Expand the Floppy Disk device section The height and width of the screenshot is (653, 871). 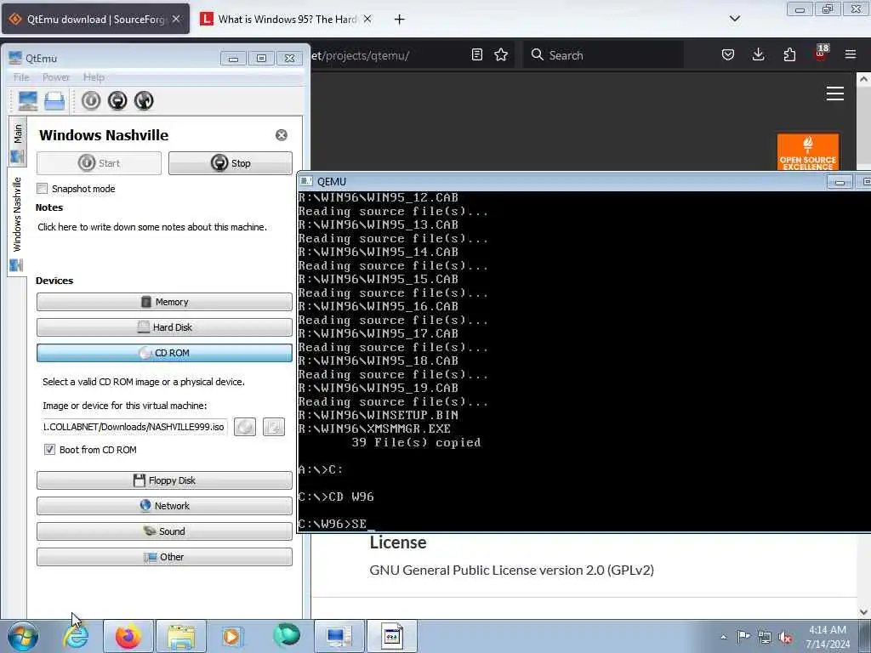coord(164,480)
